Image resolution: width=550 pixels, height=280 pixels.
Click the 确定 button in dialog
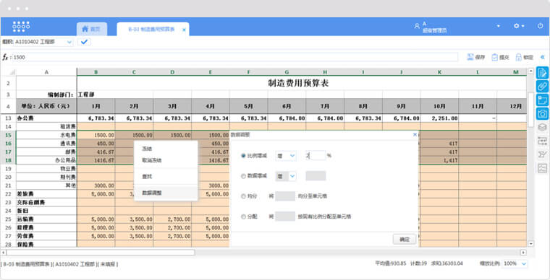point(404,240)
